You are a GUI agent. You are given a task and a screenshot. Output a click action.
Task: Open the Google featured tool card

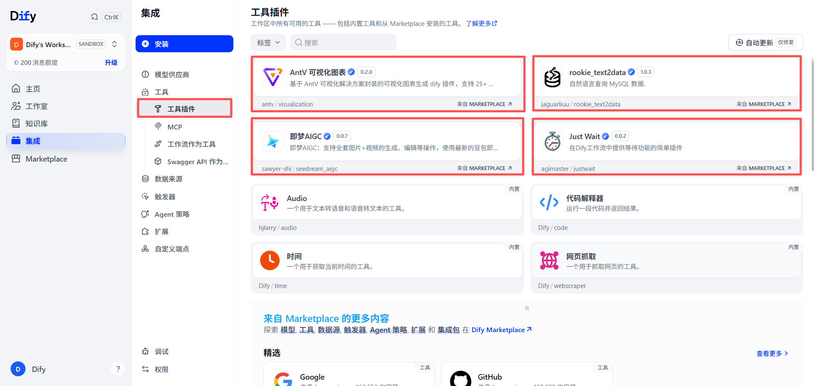click(349, 374)
